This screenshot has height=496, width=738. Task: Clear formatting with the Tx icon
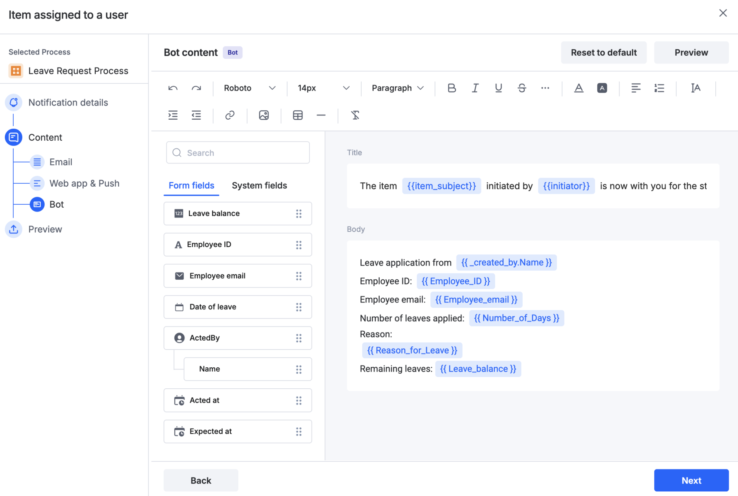point(355,115)
